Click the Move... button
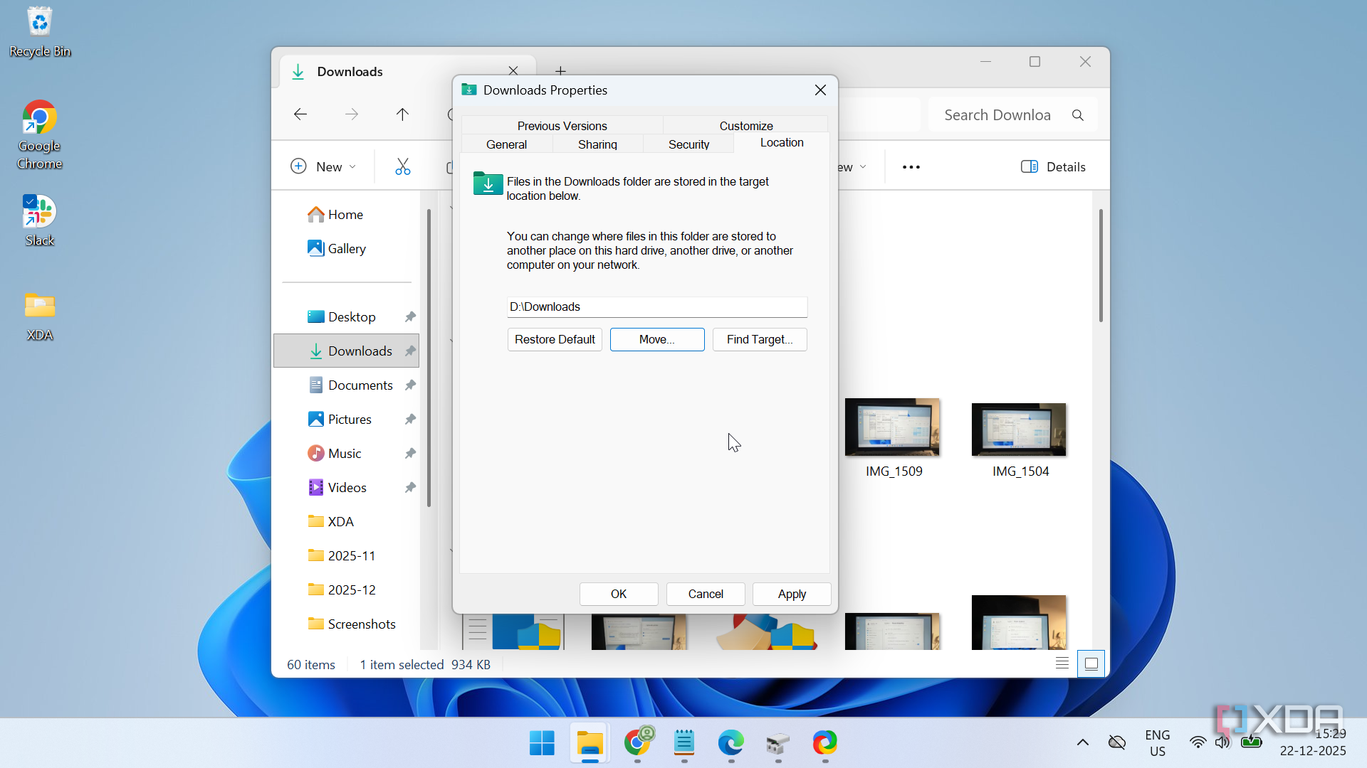 (x=656, y=339)
